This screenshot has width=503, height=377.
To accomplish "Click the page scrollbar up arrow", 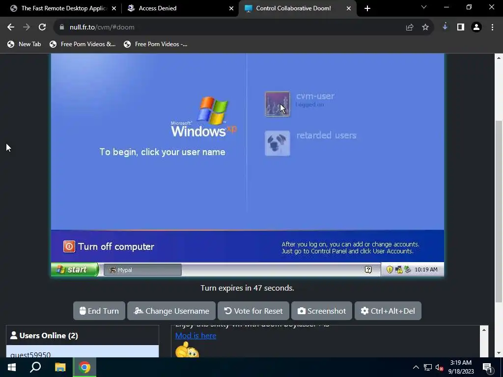I will point(499,58).
